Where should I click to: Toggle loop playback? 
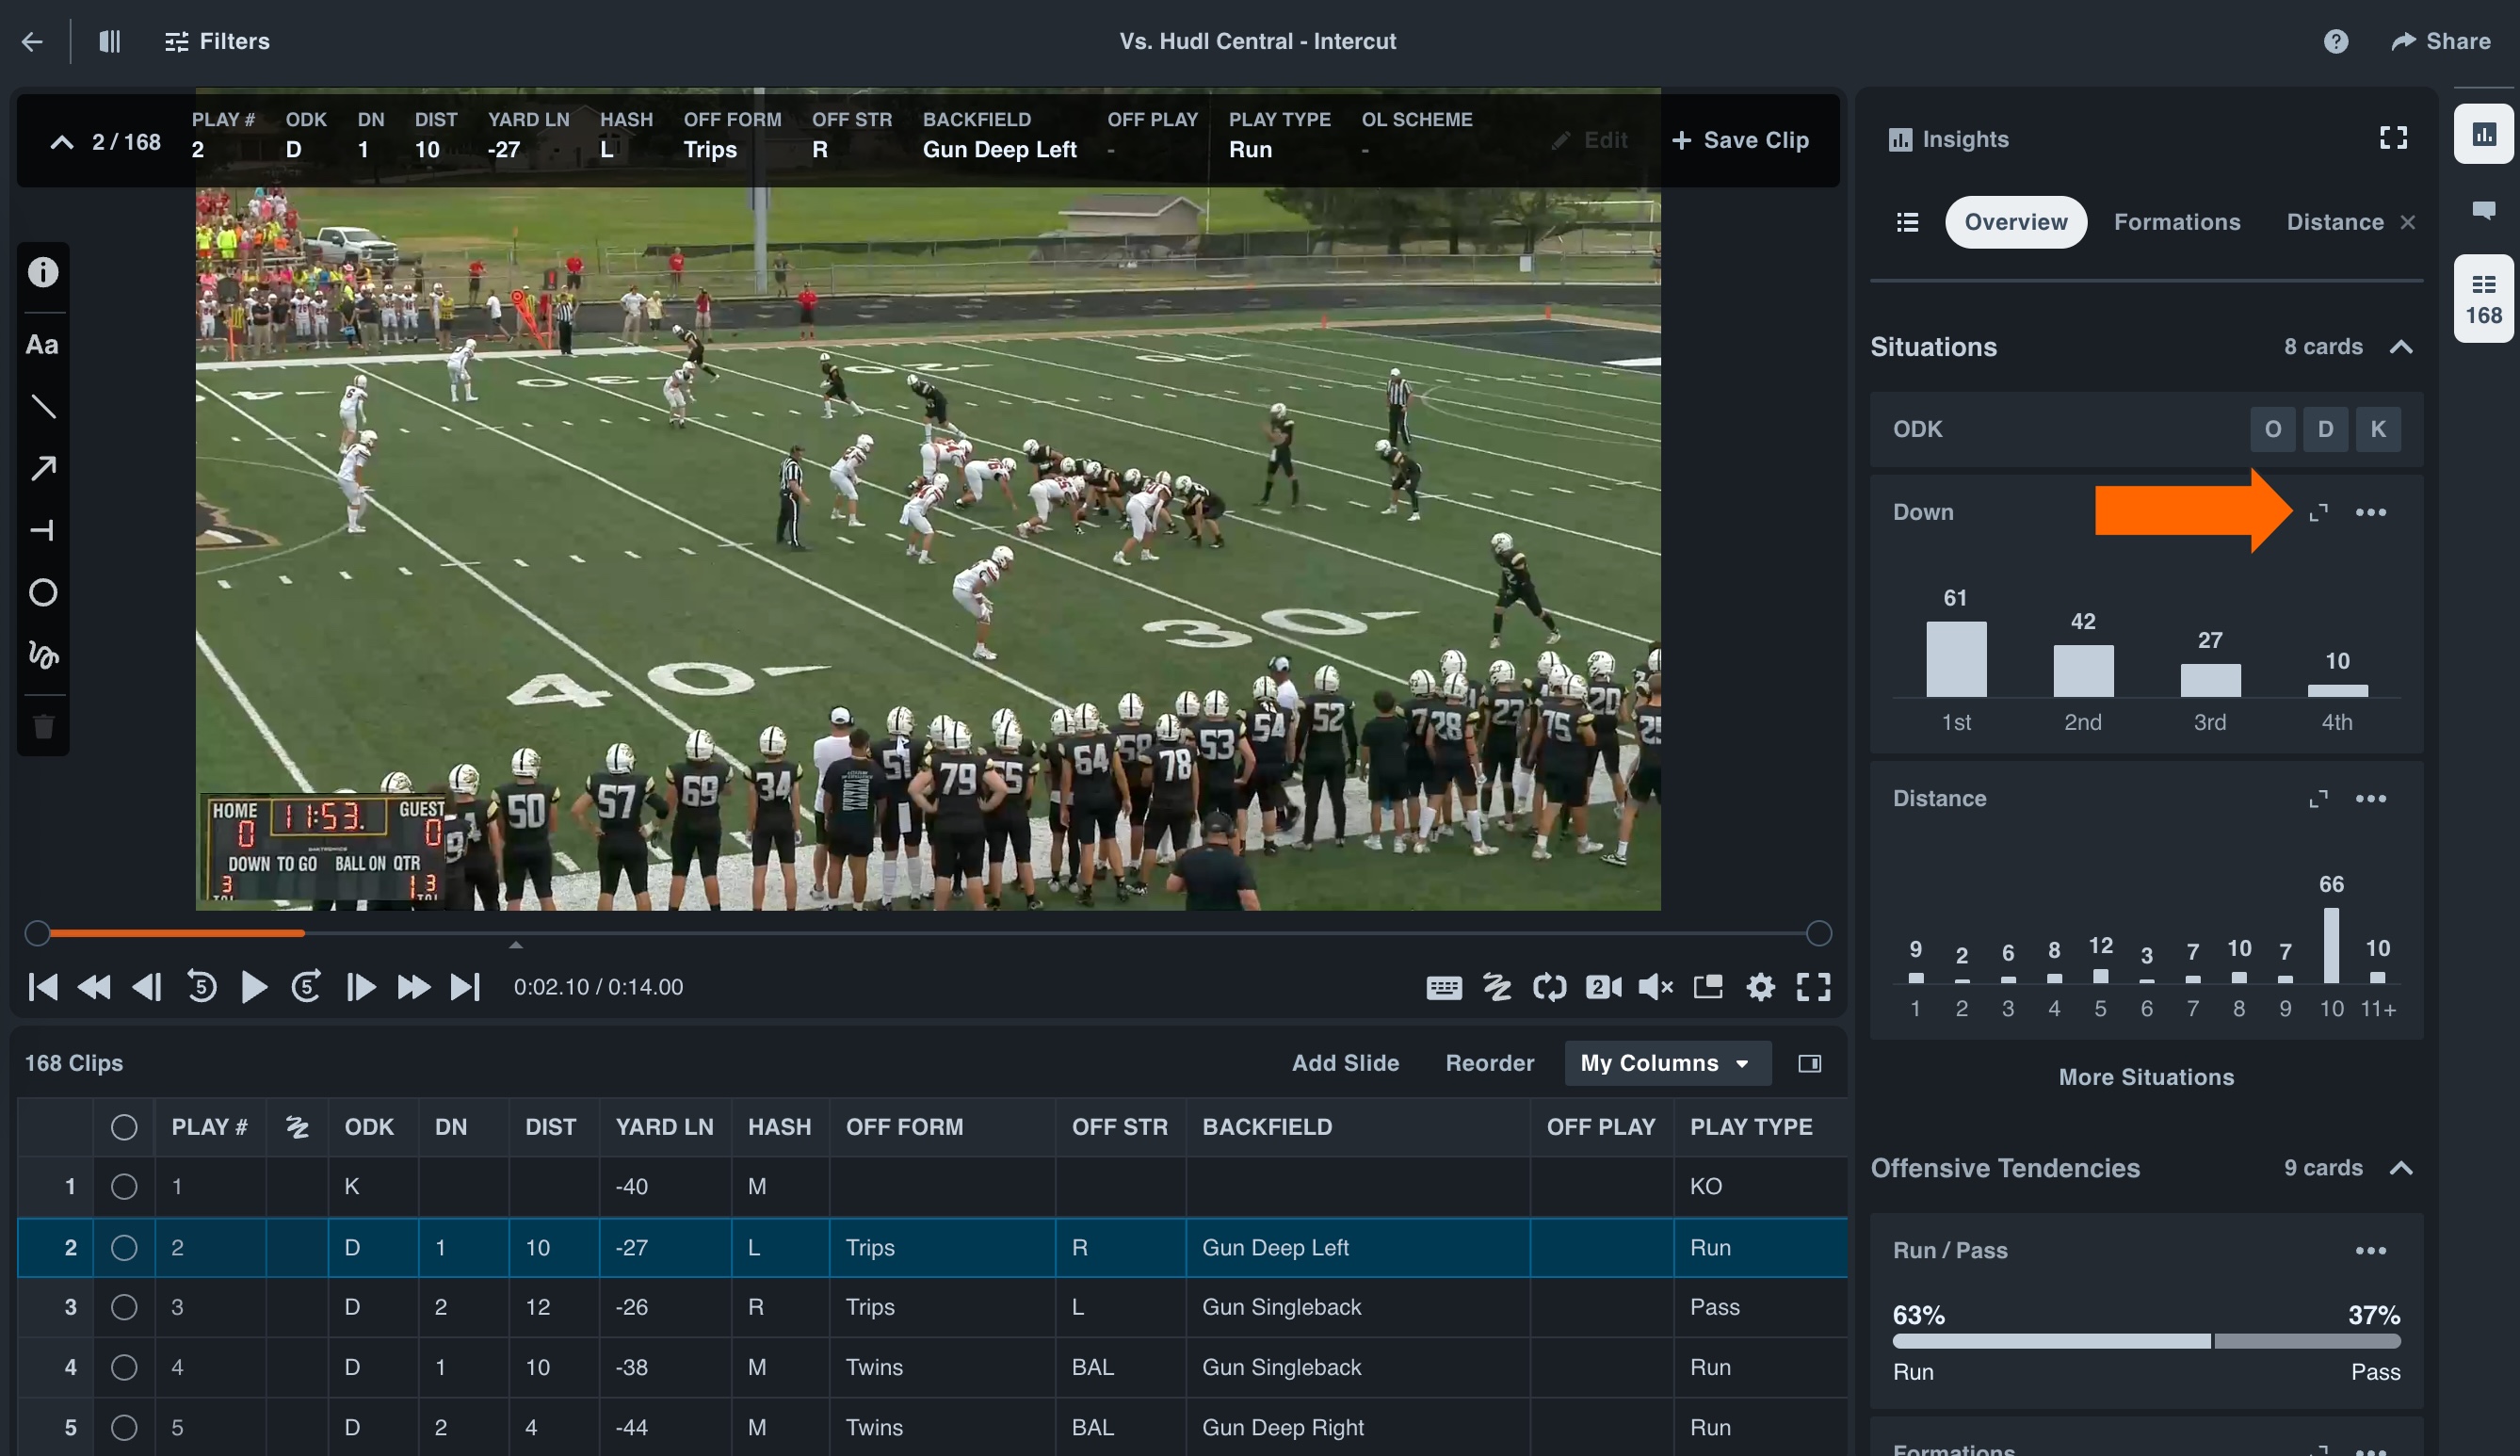pyautogui.click(x=1549, y=988)
